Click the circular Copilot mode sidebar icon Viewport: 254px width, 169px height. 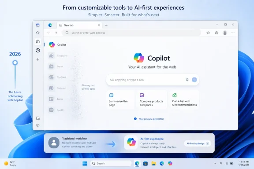(38, 51)
